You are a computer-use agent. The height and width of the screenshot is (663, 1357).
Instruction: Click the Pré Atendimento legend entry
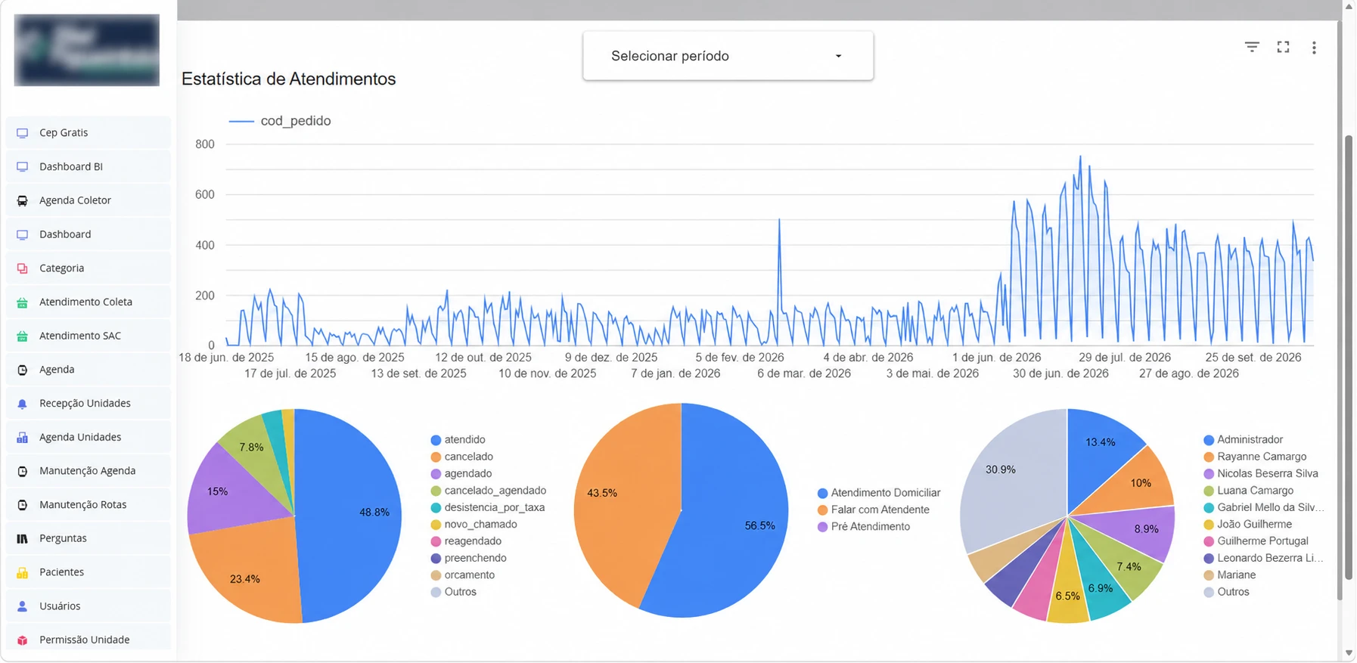tap(864, 527)
